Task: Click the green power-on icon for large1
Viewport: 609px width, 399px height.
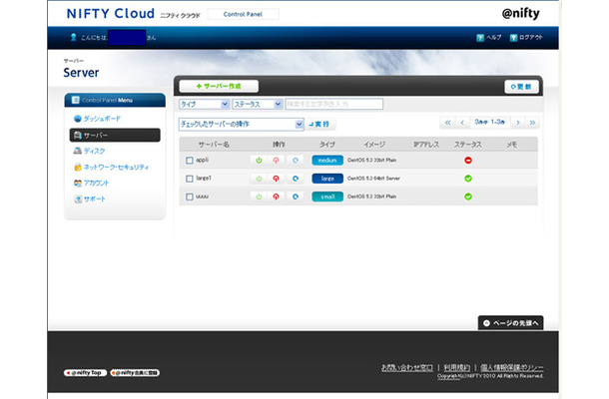Action: point(259,179)
